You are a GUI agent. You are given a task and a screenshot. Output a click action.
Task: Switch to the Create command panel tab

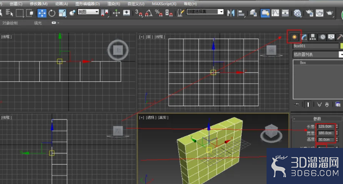coord(295,37)
